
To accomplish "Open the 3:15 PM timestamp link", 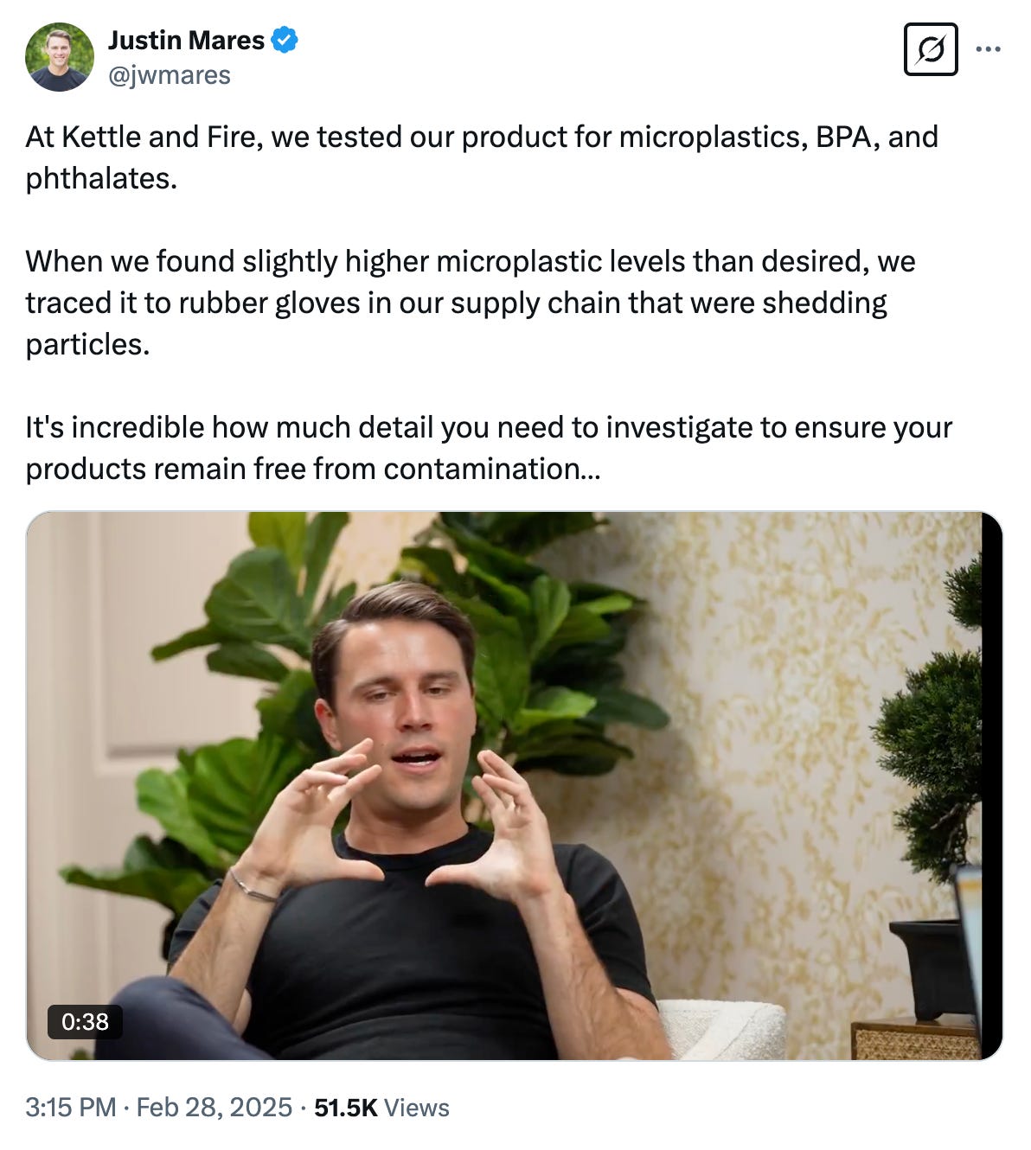I will click(x=70, y=1108).
